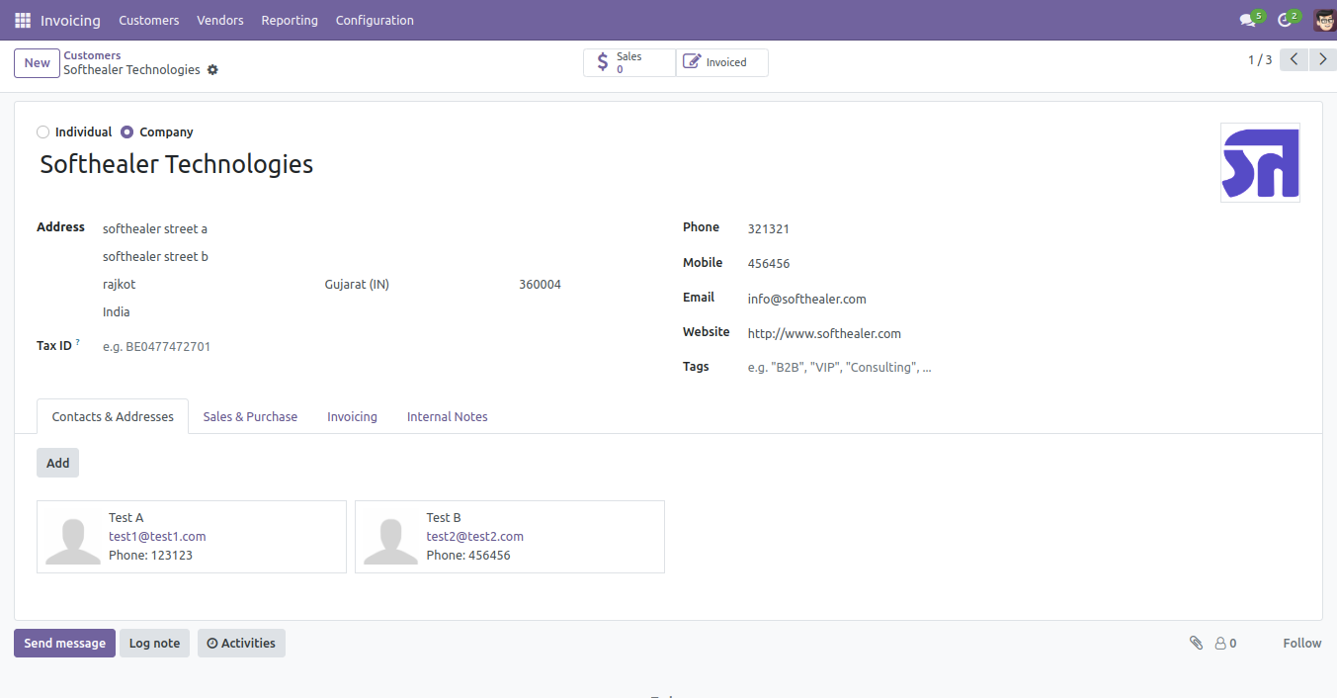Click the Phone: 123123 text
1337x698 pixels.
coord(150,555)
